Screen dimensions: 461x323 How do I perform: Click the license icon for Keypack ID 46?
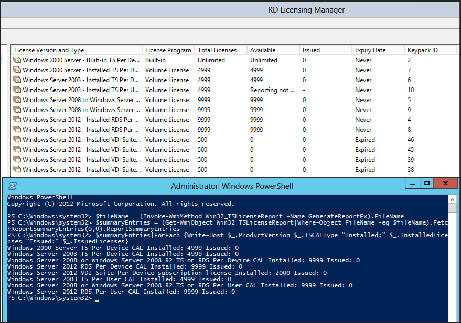[17, 140]
